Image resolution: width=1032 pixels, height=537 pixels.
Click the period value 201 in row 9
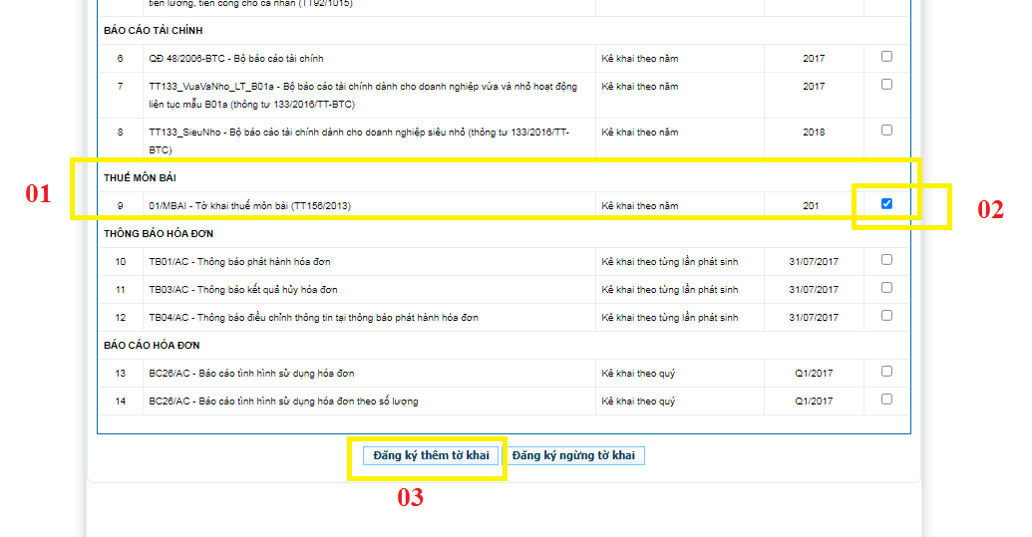click(x=811, y=206)
